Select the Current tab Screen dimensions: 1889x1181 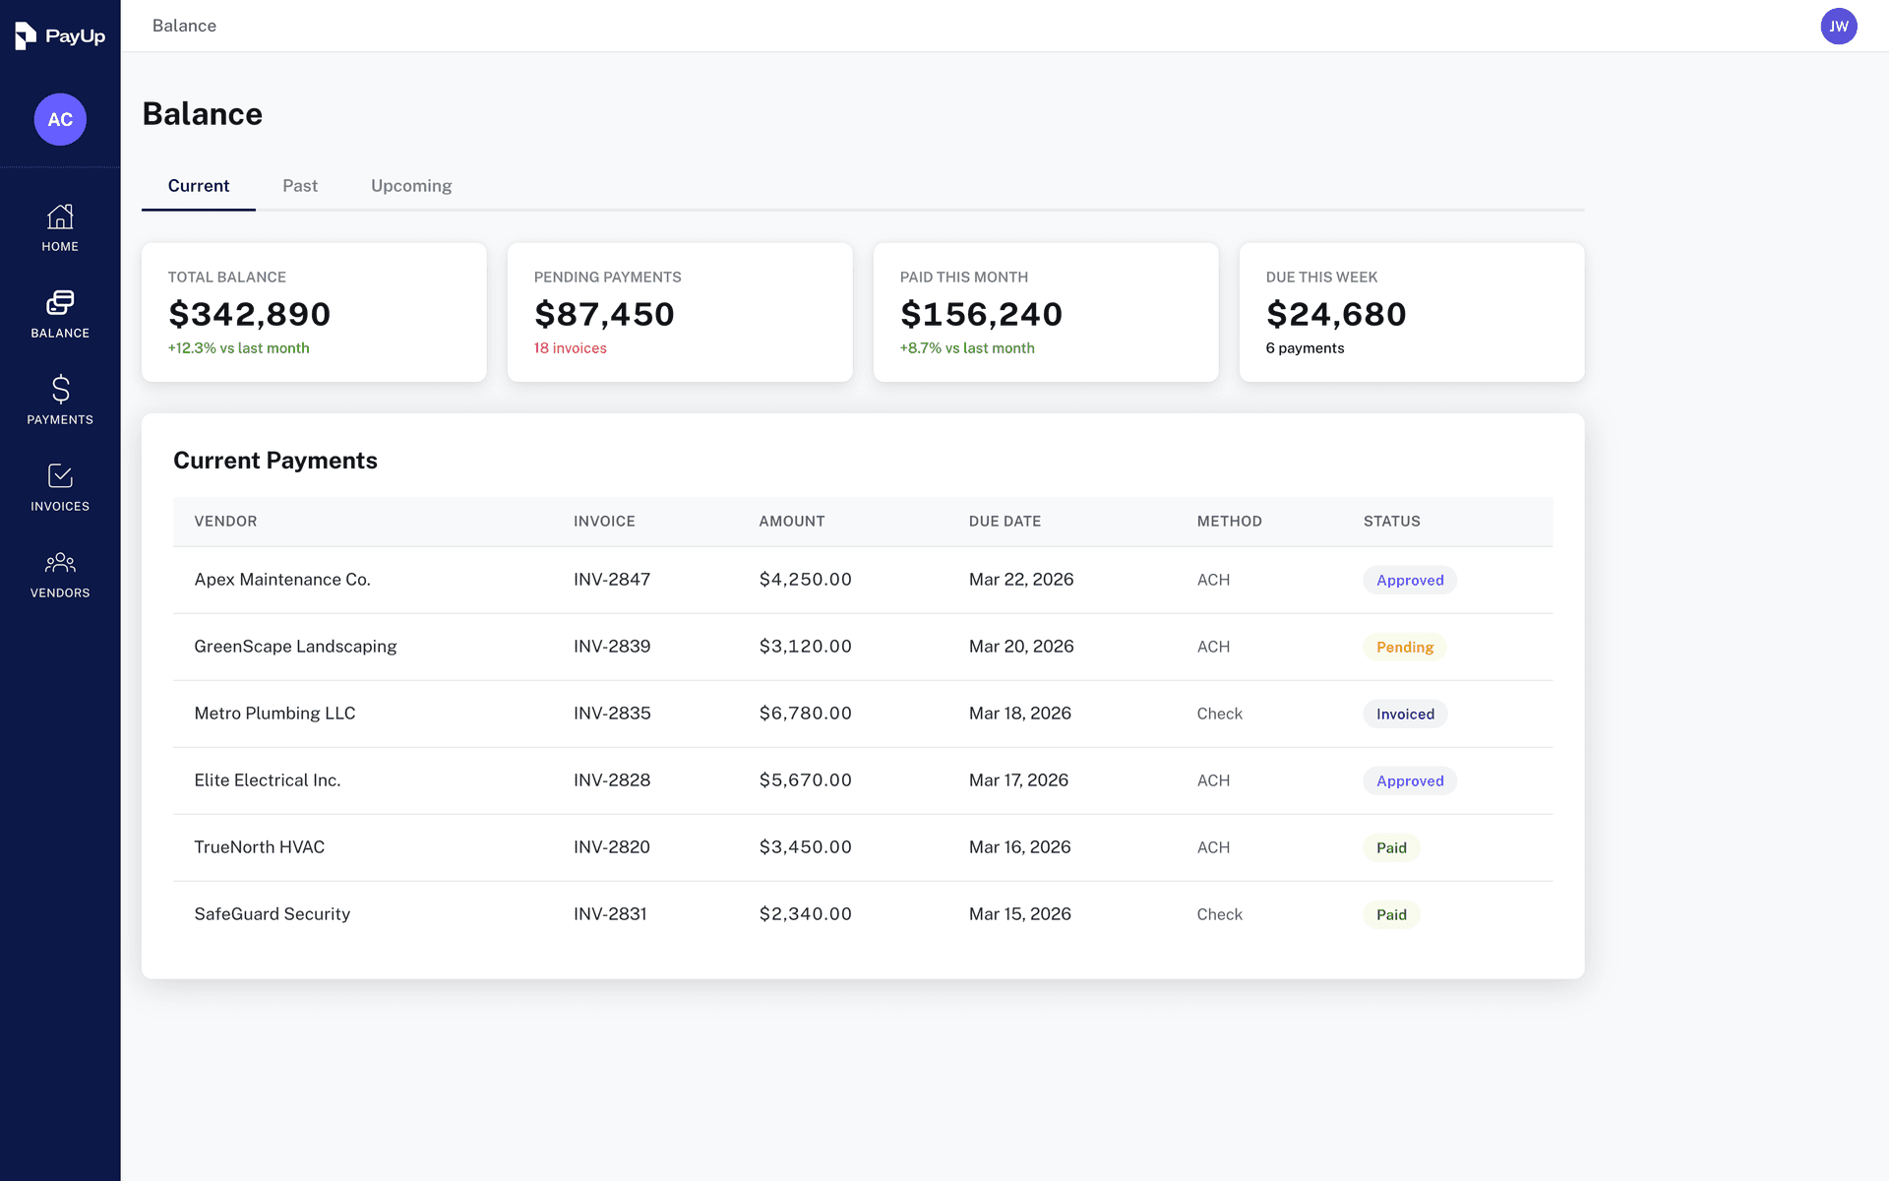point(198,185)
